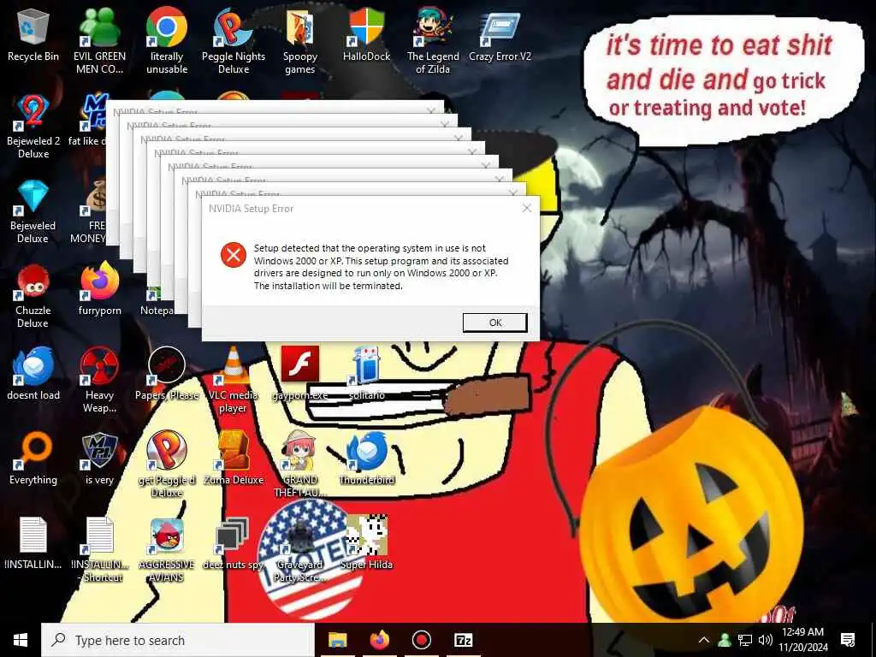Viewport: 876px width, 657px height.
Task: Open Zuma Deluxe icon
Action: coord(234,459)
